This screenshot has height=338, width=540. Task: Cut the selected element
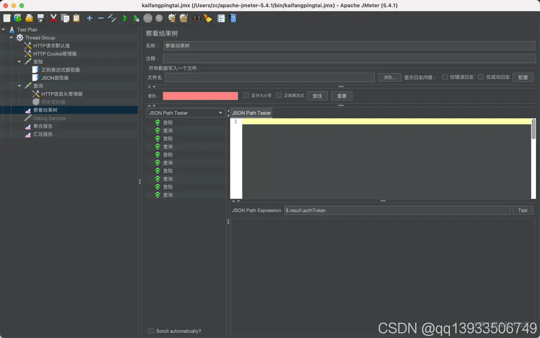tap(54, 18)
